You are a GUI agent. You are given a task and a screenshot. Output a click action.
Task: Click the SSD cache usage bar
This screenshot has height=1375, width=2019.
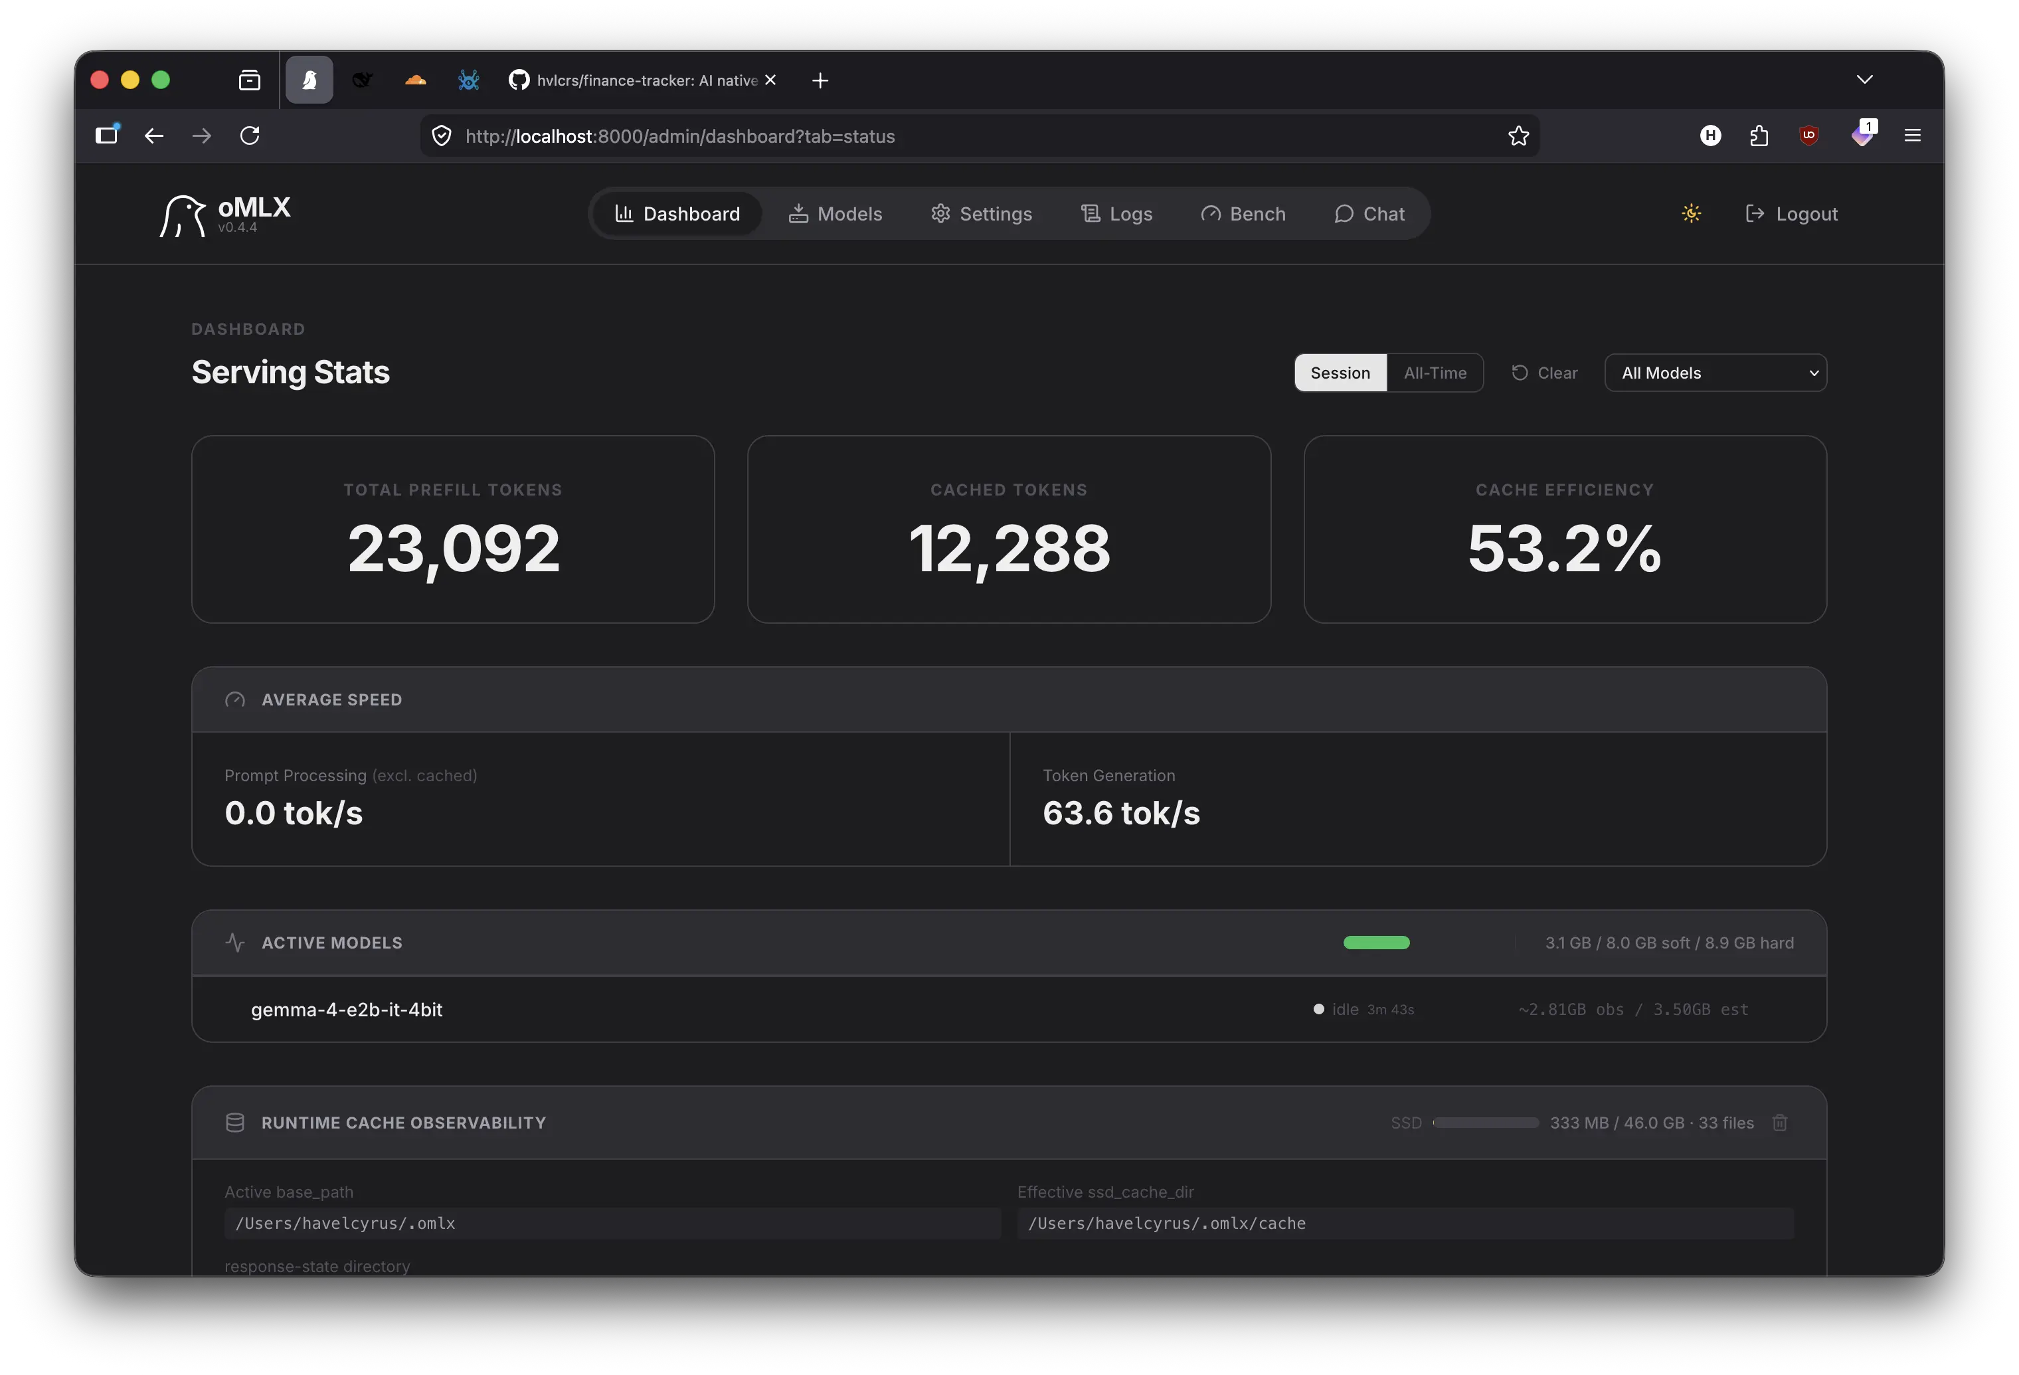pyautogui.click(x=1486, y=1123)
